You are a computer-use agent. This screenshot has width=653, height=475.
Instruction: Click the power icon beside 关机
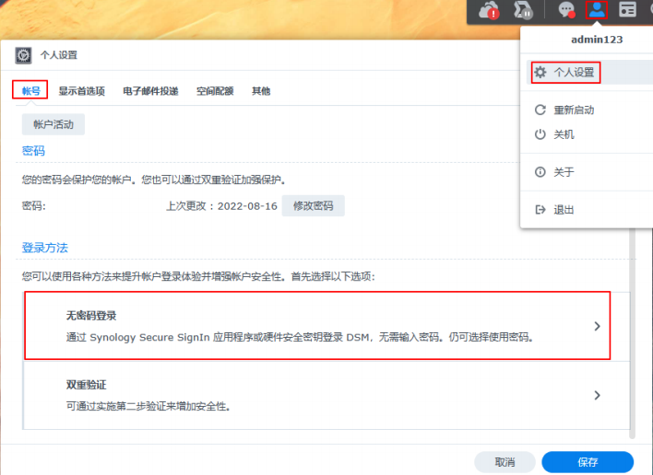[540, 134]
